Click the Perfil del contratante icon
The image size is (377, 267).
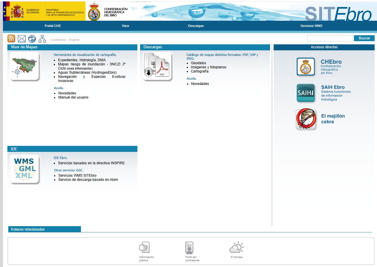point(189,248)
